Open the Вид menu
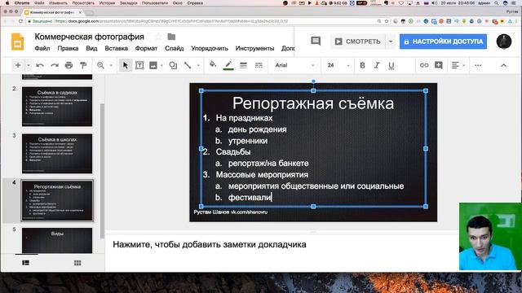Screen dimensions: 522x293 click(x=91, y=49)
